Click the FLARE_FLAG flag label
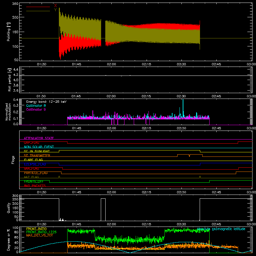256x256 pixels. point(33,160)
